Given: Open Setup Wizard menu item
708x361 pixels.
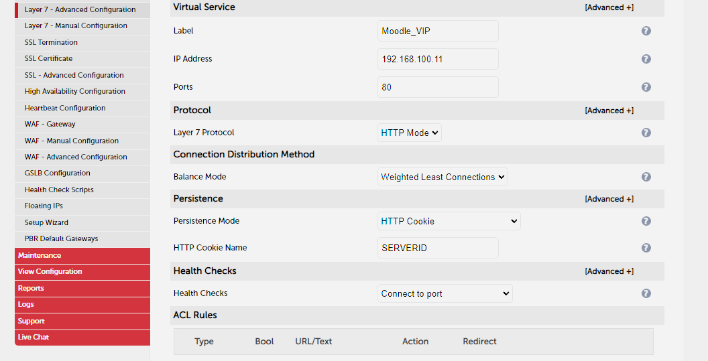Looking at the screenshot, I should [x=82, y=222].
